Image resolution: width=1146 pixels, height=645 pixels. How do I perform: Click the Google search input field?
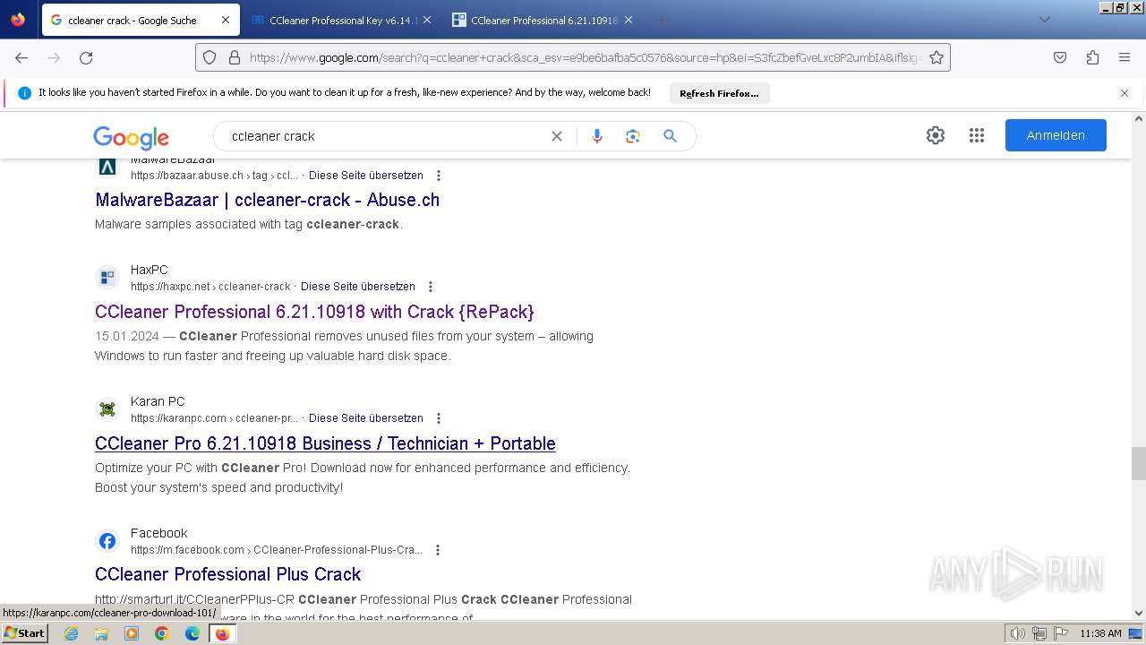click(385, 136)
